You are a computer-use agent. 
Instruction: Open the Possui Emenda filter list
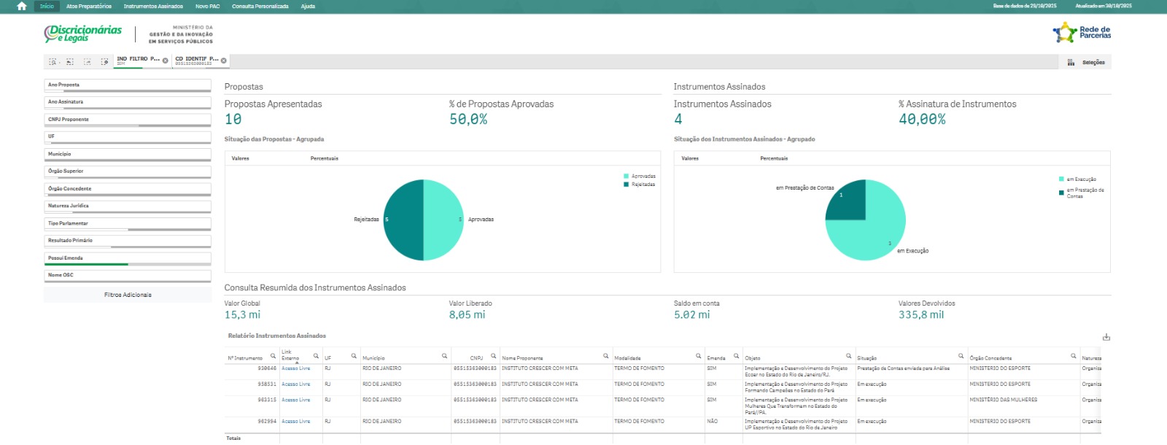(127, 258)
